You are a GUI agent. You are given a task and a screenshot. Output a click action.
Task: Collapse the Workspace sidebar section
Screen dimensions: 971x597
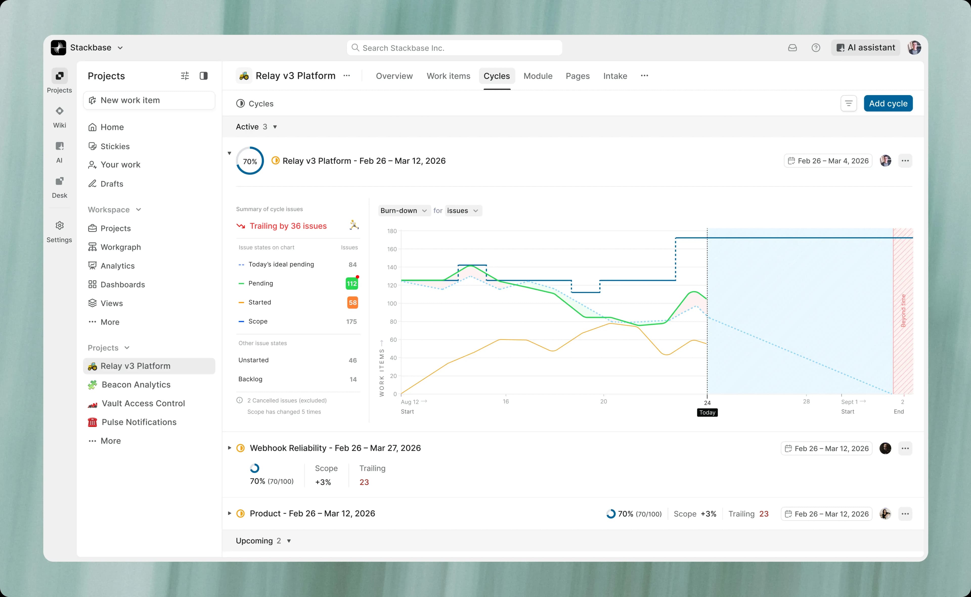139,210
